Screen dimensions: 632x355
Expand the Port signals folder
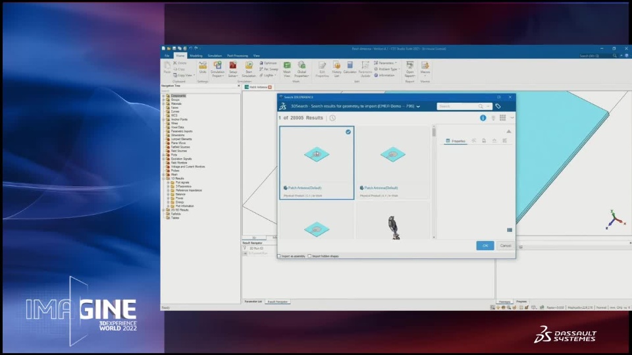click(168, 182)
